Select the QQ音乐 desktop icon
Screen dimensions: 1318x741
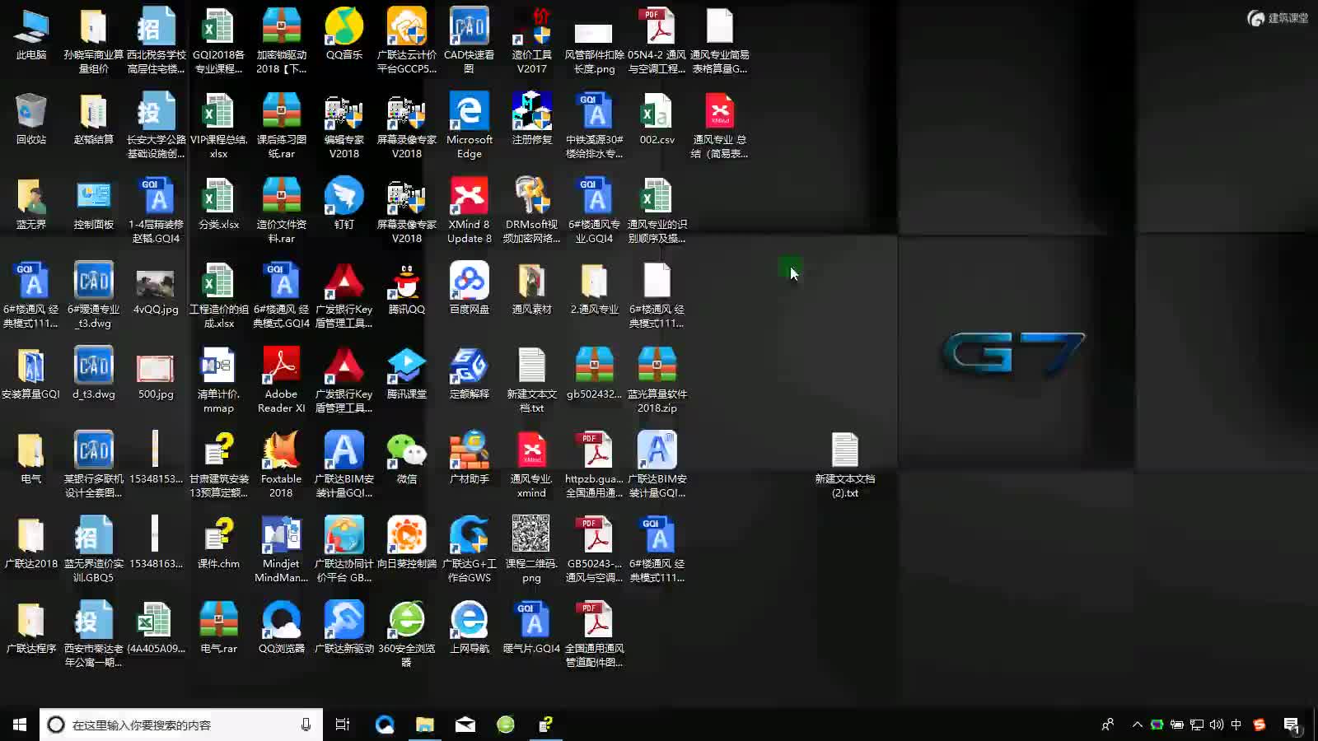click(344, 35)
